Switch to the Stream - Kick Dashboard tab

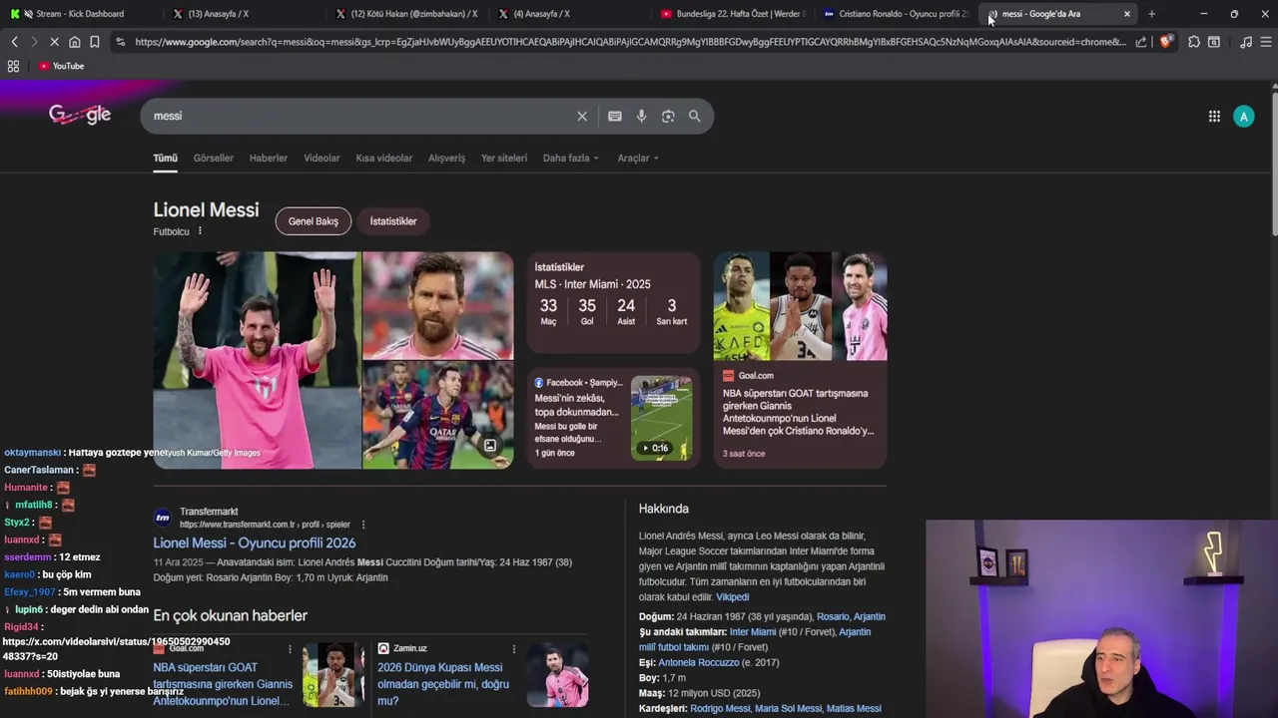[x=80, y=14]
